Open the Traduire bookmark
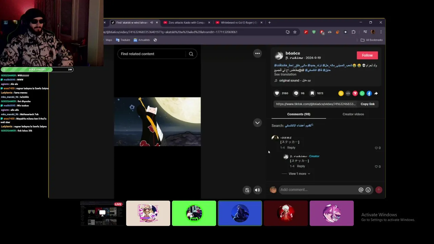 point(123,40)
